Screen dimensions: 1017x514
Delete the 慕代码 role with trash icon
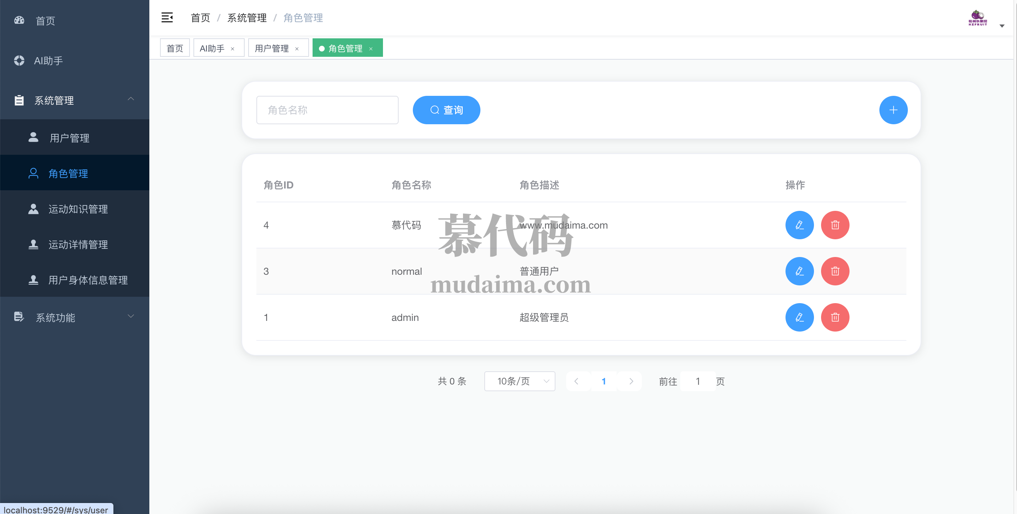[x=835, y=225]
